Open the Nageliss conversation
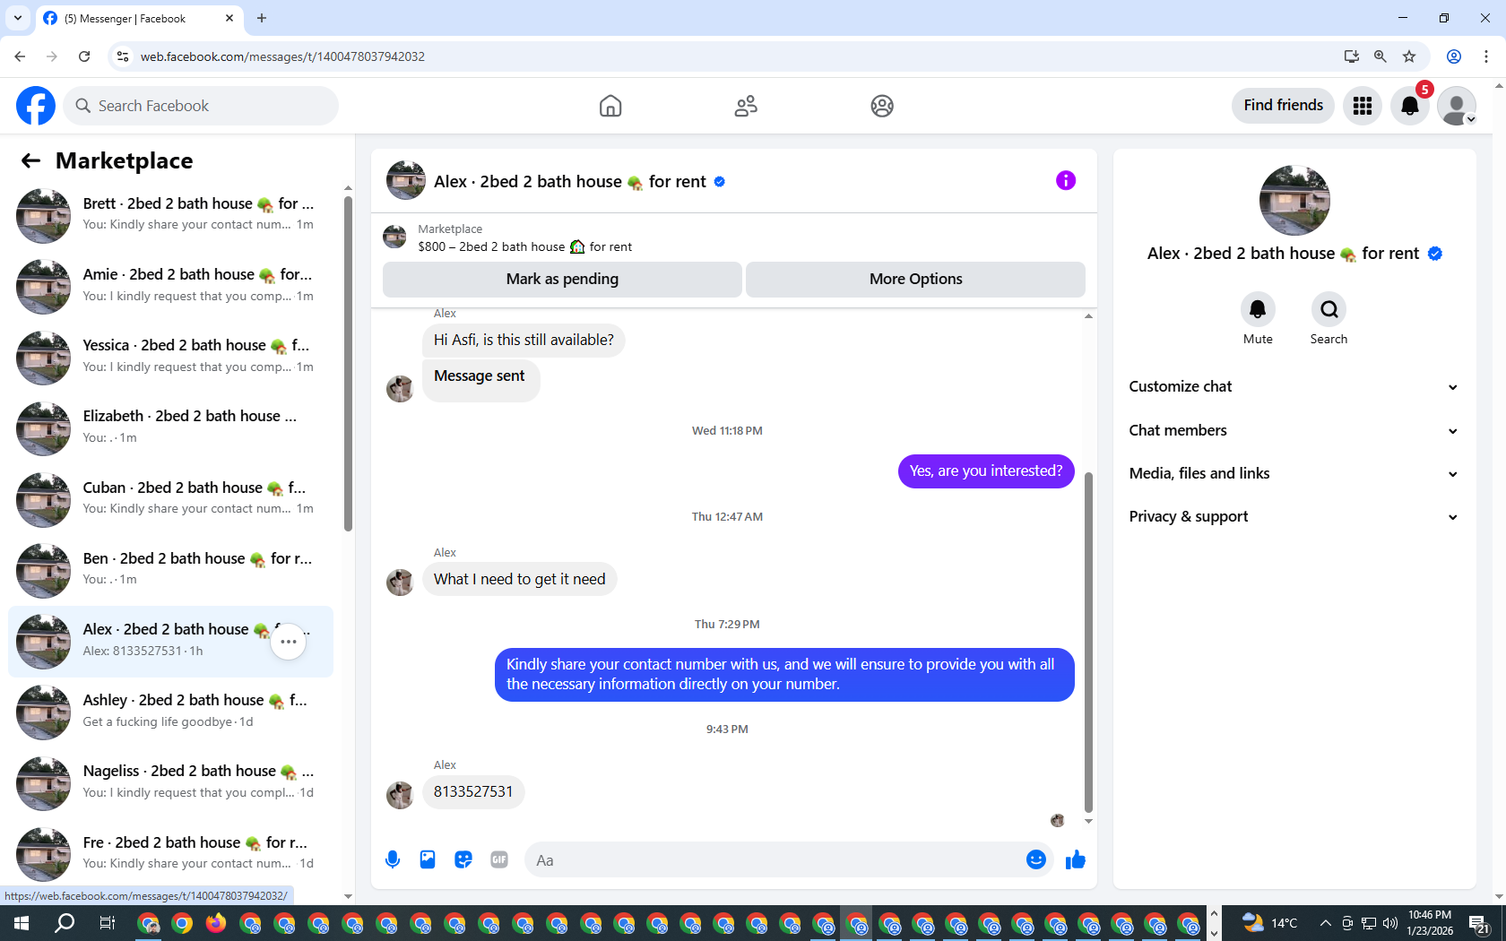The image size is (1506, 941). point(170,783)
